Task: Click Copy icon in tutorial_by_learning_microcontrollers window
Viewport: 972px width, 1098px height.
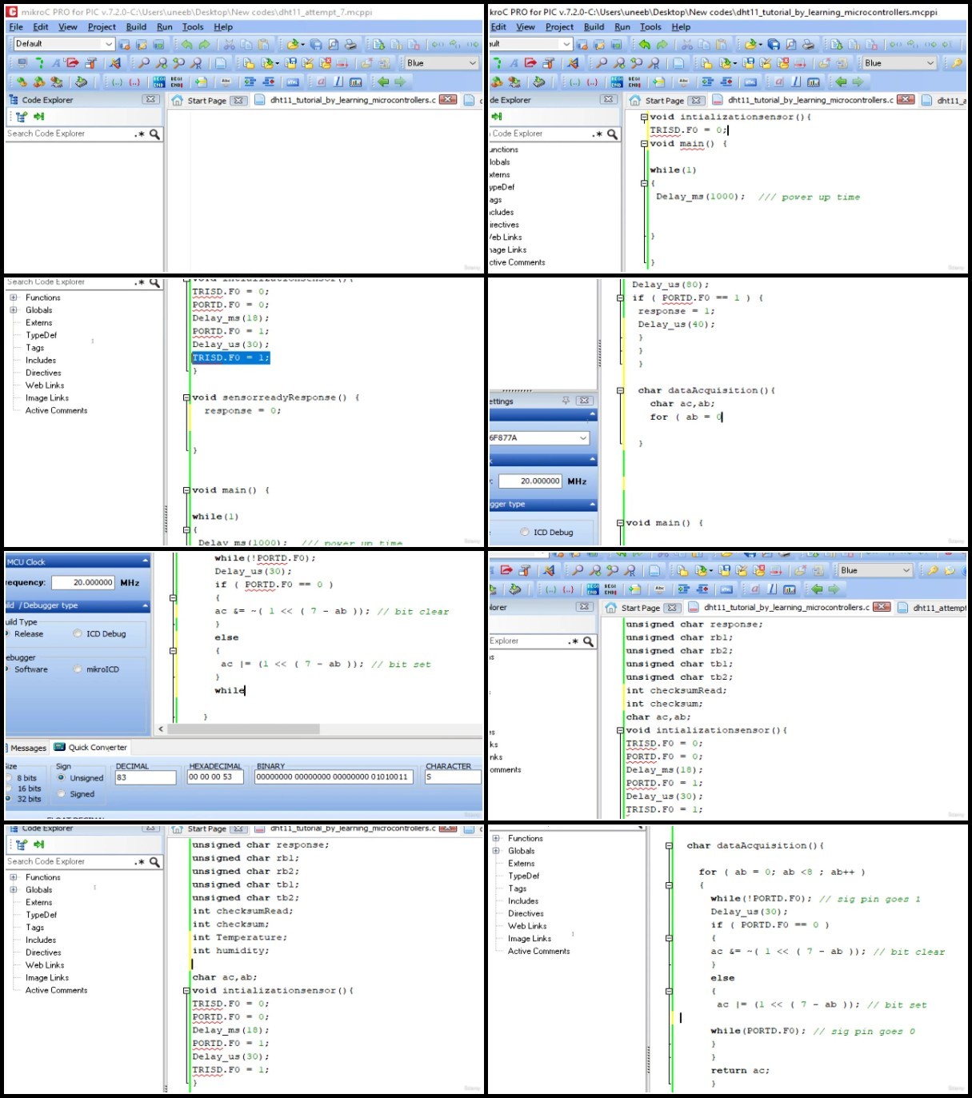Action: (704, 44)
